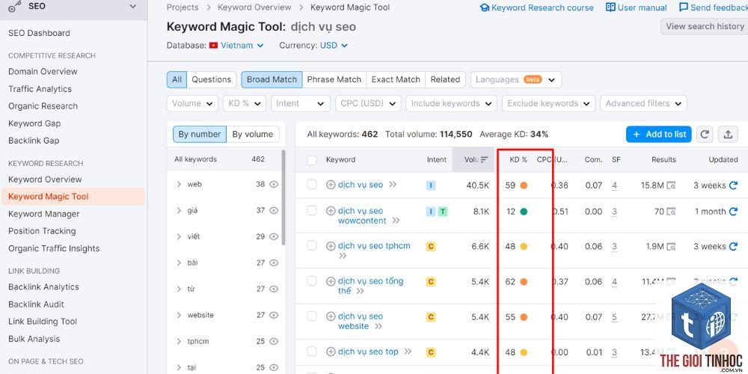This screenshot has width=748, height=374.
Task: Click the Send feedback link
Action: [x=713, y=7]
